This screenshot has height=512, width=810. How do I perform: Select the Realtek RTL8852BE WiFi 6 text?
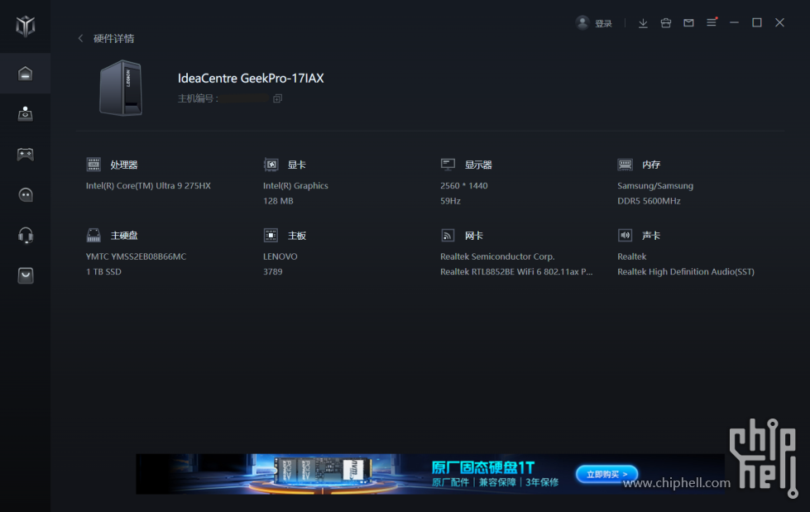pyautogui.click(x=516, y=272)
